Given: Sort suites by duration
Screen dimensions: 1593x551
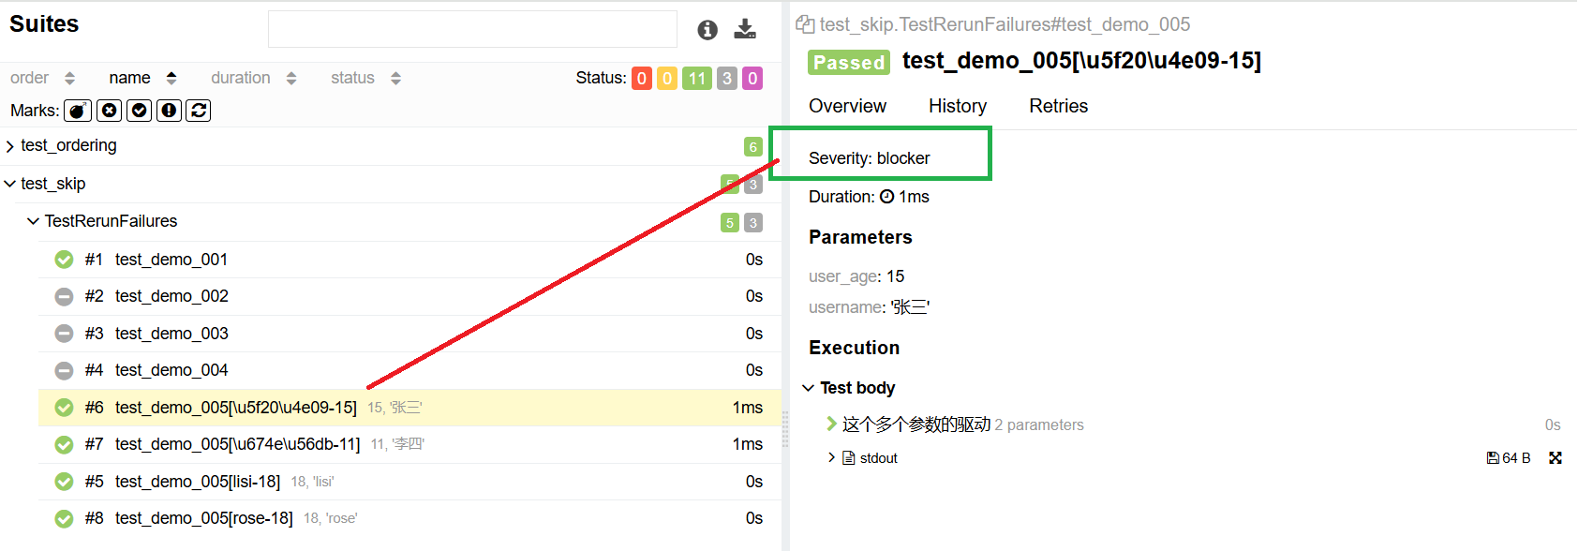Looking at the screenshot, I should pyautogui.click(x=254, y=78).
